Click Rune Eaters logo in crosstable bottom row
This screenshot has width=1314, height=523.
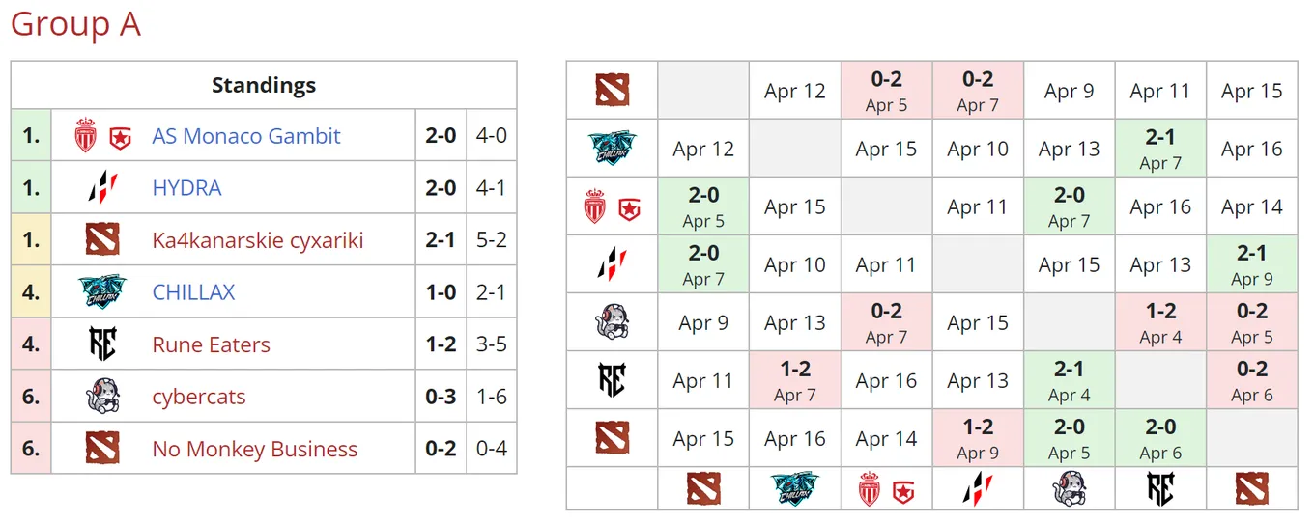click(1160, 489)
